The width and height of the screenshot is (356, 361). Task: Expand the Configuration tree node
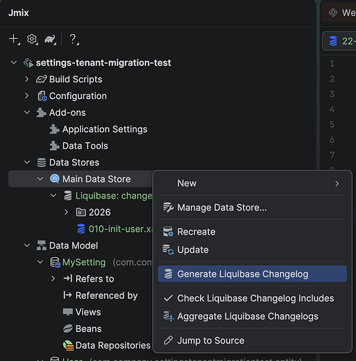coord(27,96)
